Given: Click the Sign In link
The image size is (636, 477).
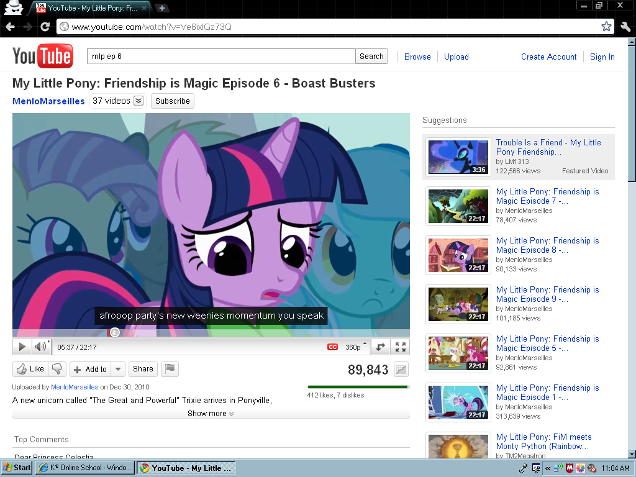Looking at the screenshot, I should (602, 57).
